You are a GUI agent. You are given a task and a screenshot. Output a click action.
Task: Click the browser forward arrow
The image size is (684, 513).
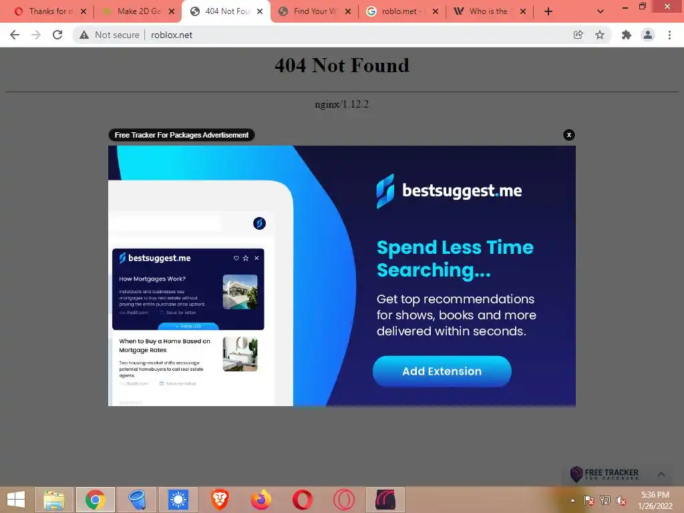(x=36, y=35)
